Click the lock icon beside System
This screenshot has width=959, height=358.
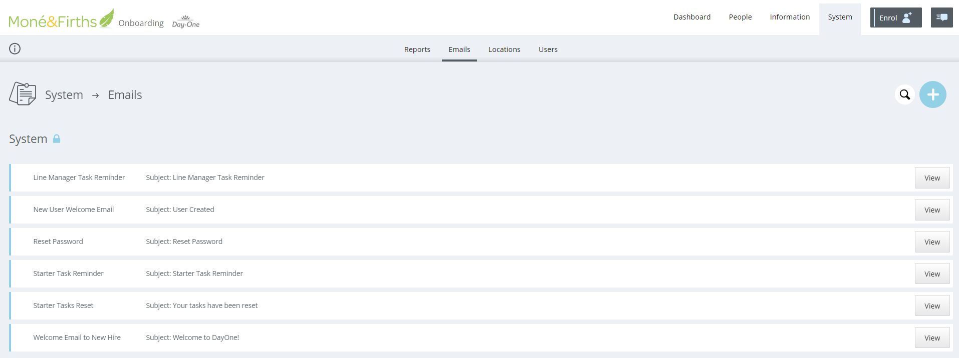coord(57,138)
